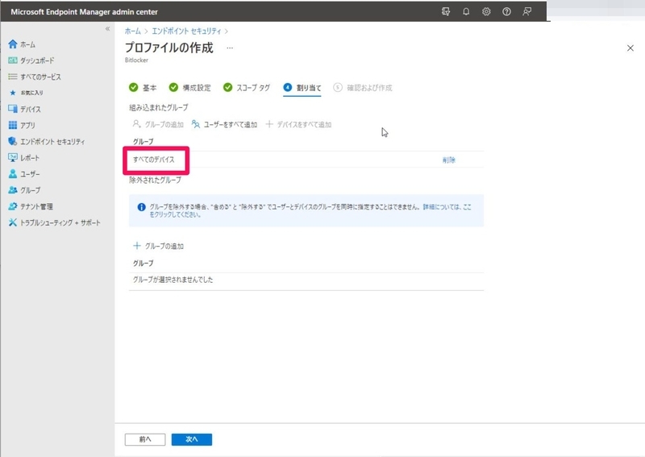Click the Bitlocker subtitle text
The image size is (645, 457).
136,60
